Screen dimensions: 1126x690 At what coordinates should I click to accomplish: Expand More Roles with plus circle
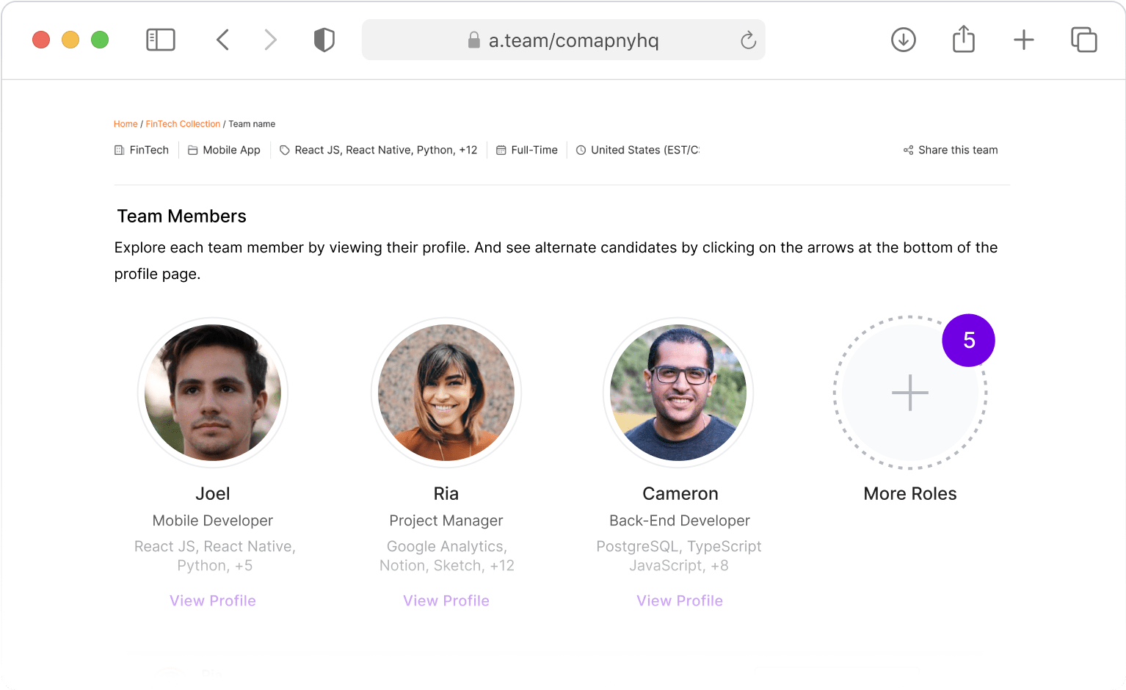(909, 393)
